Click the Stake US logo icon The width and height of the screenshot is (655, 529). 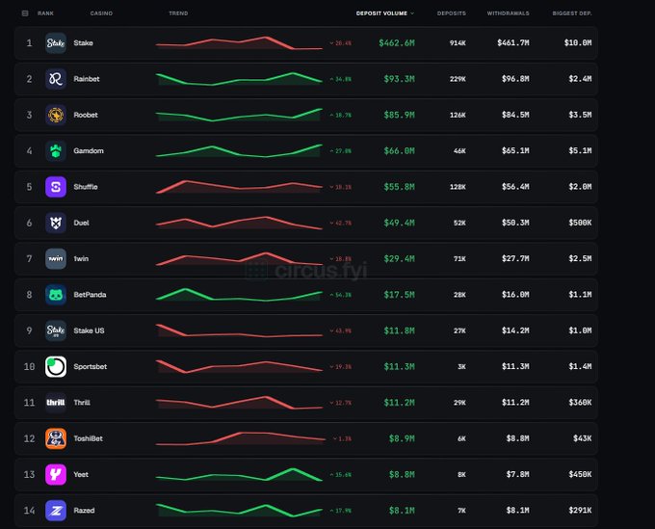56,331
